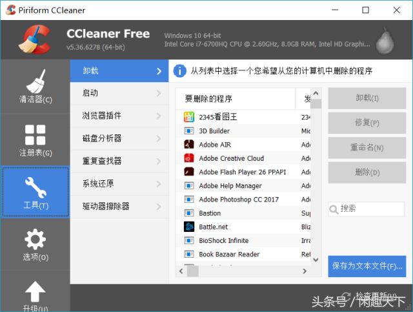Click the blue info icon
The height and width of the screenshot is (312, 413).
[179, 71]
